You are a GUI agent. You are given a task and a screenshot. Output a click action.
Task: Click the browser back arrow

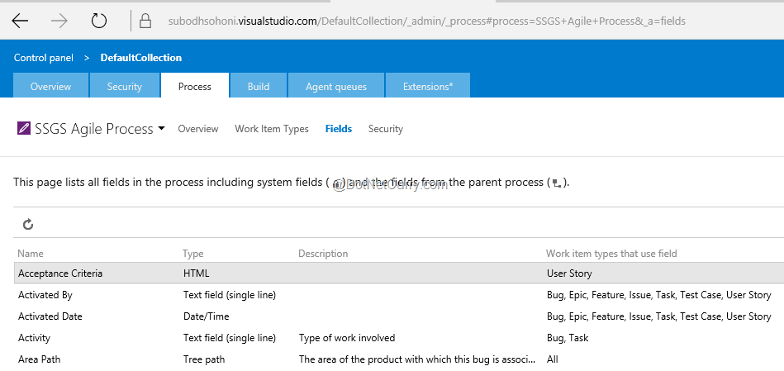(x=20, y=21)
